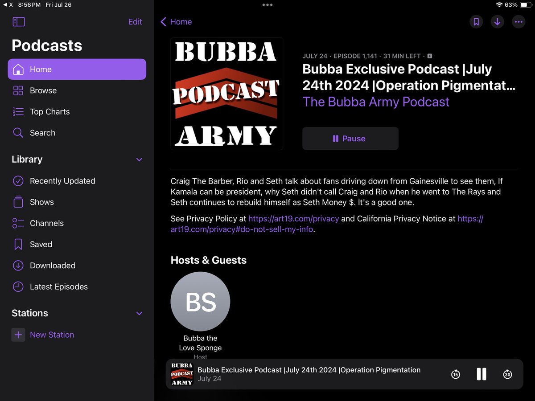Open Downloaded episodes list
This screenshot has height=401, width=535.
(77, 266)
